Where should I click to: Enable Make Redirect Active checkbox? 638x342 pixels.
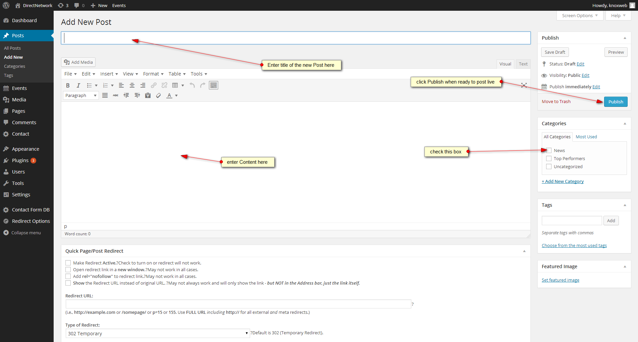click(x=68, y=263)
